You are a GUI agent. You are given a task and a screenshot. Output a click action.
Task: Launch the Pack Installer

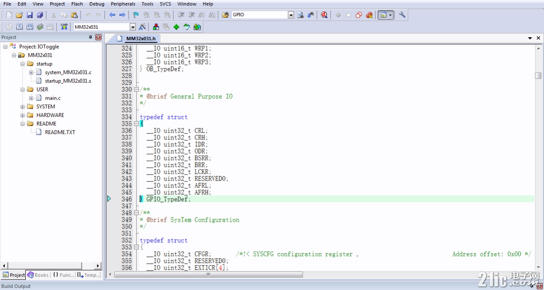click(197, 27)
